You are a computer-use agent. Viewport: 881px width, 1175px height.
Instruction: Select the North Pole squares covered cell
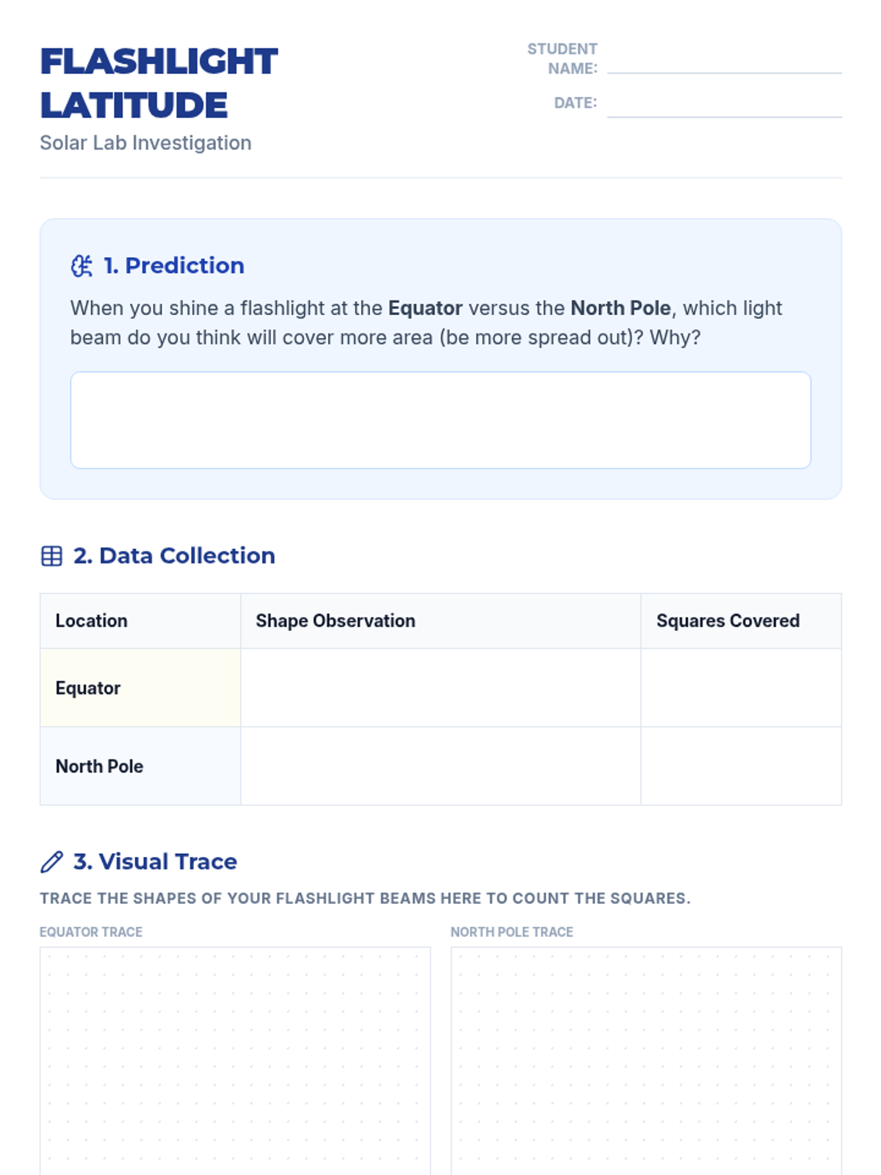click(742, 766)
